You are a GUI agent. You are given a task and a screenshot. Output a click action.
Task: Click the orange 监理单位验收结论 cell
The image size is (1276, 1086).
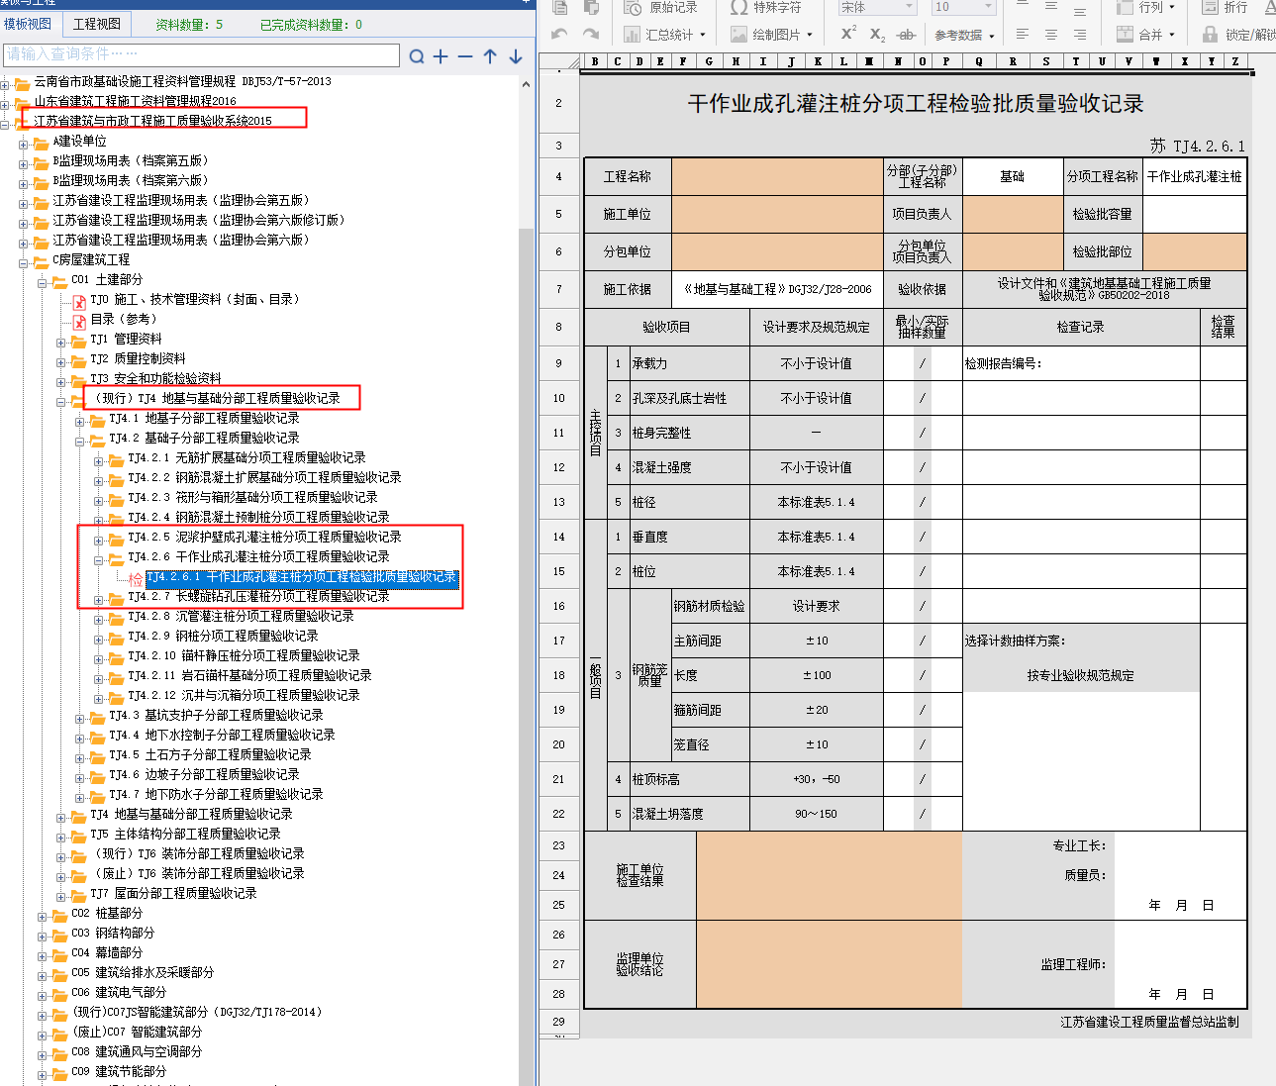point(829,964)
